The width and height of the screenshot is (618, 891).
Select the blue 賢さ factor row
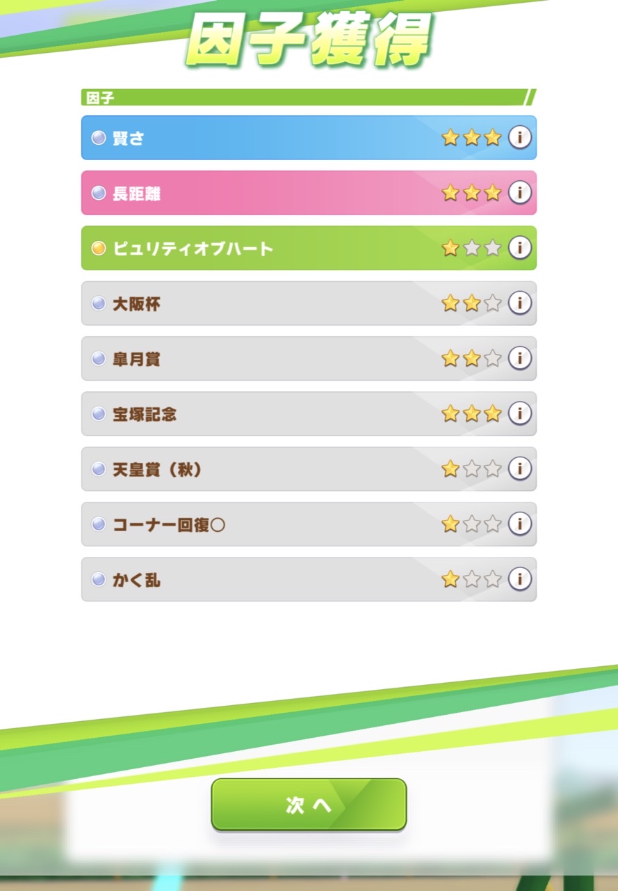click(x=309, y=137)
